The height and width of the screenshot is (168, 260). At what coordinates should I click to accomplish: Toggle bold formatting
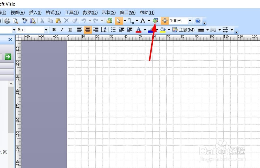click(54, 30)
